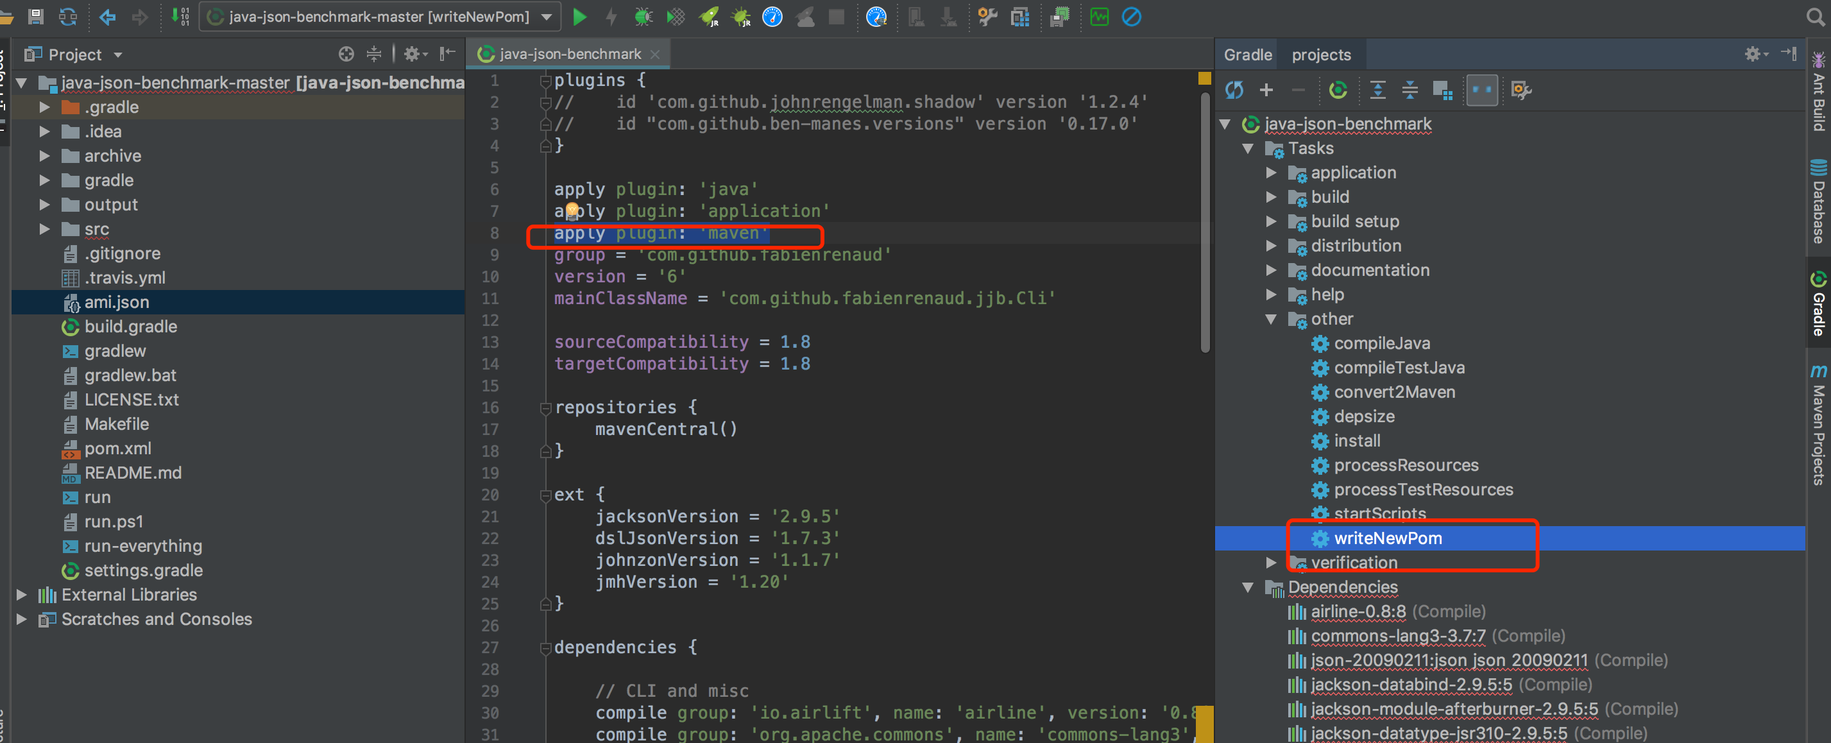
Task: Expand all nodes in Gradle panel
Action: pos(1377,90)
